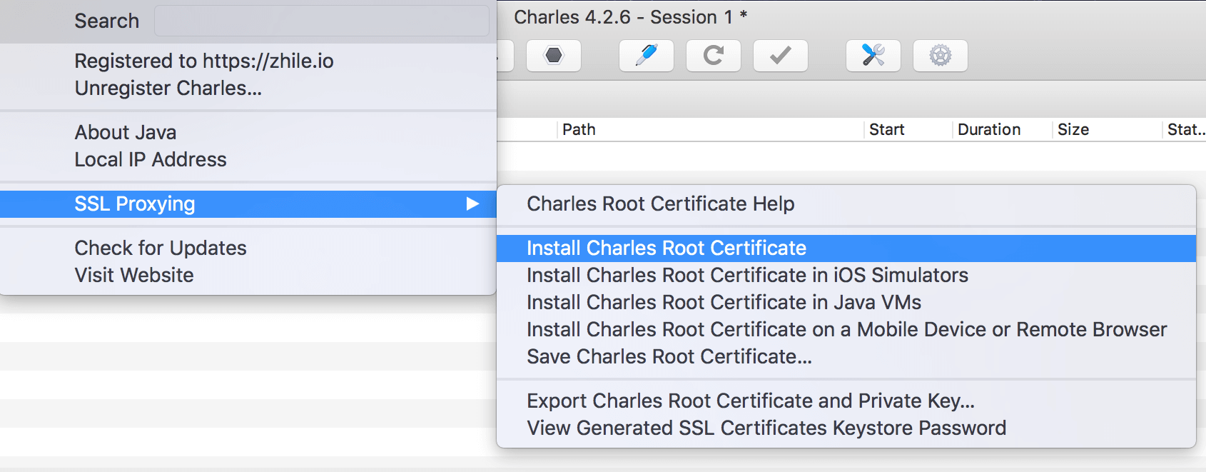Click Registered to https://zhile.io entry
The width and height of the screenshot is (1206, 472).
tap(248, 61)
